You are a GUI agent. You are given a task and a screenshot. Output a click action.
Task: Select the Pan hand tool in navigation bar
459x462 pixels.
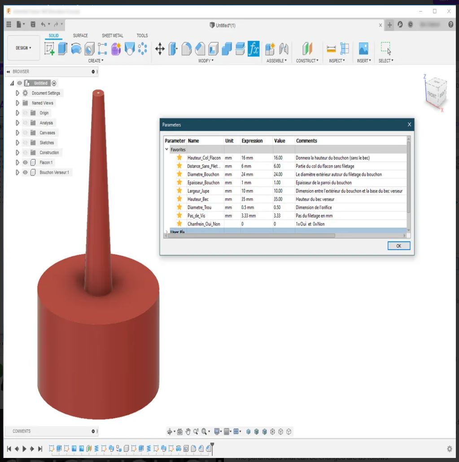click(188, 431)
